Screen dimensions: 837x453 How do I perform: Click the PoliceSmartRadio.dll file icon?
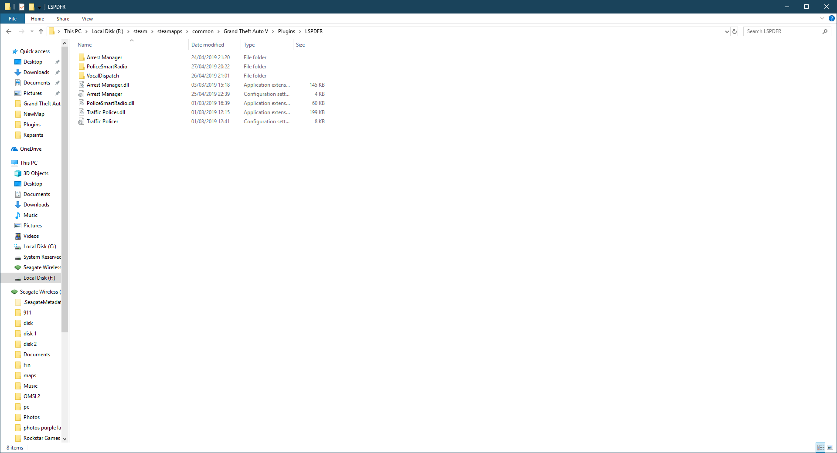point(82,103)
